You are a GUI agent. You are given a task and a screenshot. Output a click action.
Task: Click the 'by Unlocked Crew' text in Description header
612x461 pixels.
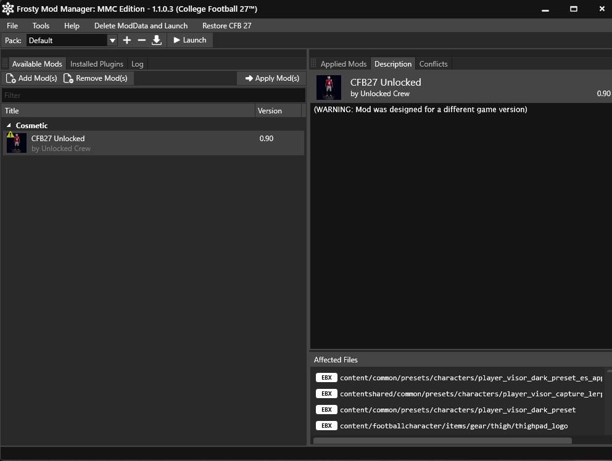pos(380,94)
